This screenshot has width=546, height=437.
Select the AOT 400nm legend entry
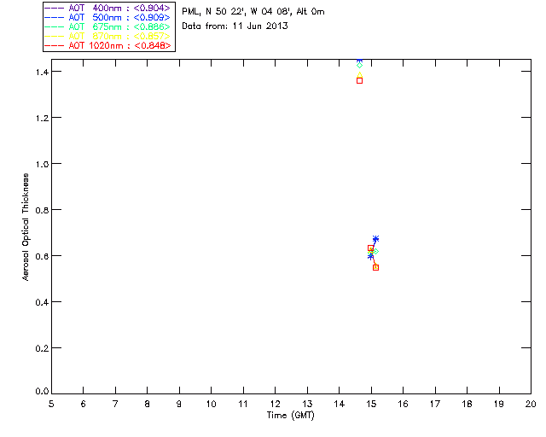tap(107, 8)
